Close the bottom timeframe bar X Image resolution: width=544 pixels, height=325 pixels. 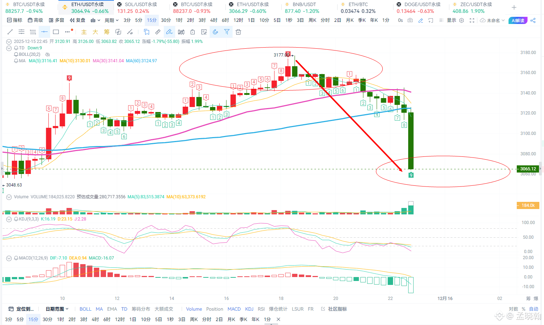[278, 319]
